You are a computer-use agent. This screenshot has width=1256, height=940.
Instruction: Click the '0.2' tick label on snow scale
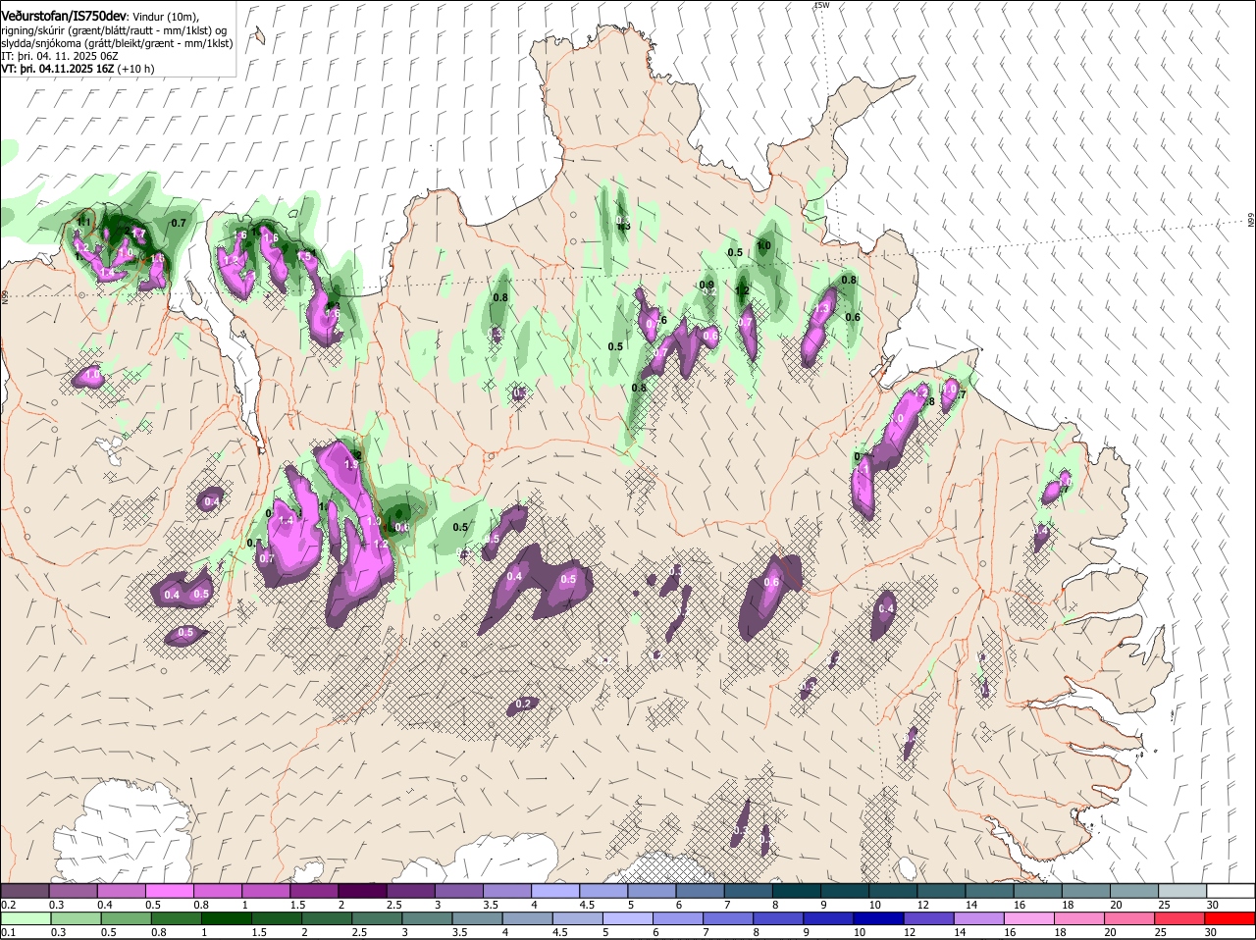click(x=8, y=905)
